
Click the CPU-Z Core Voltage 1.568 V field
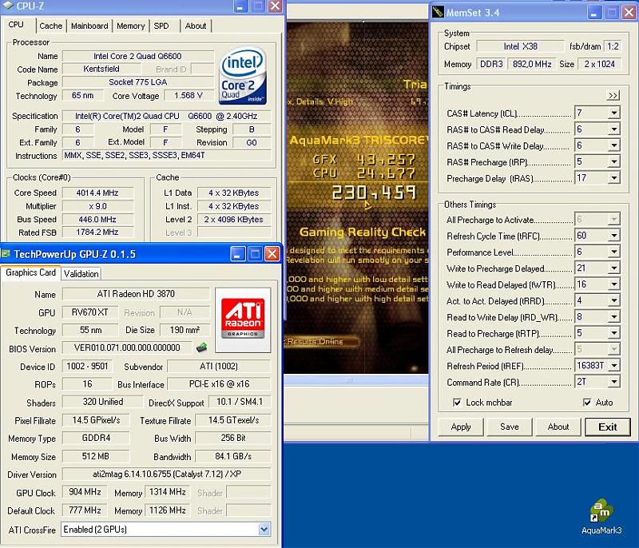coord(189,95)
